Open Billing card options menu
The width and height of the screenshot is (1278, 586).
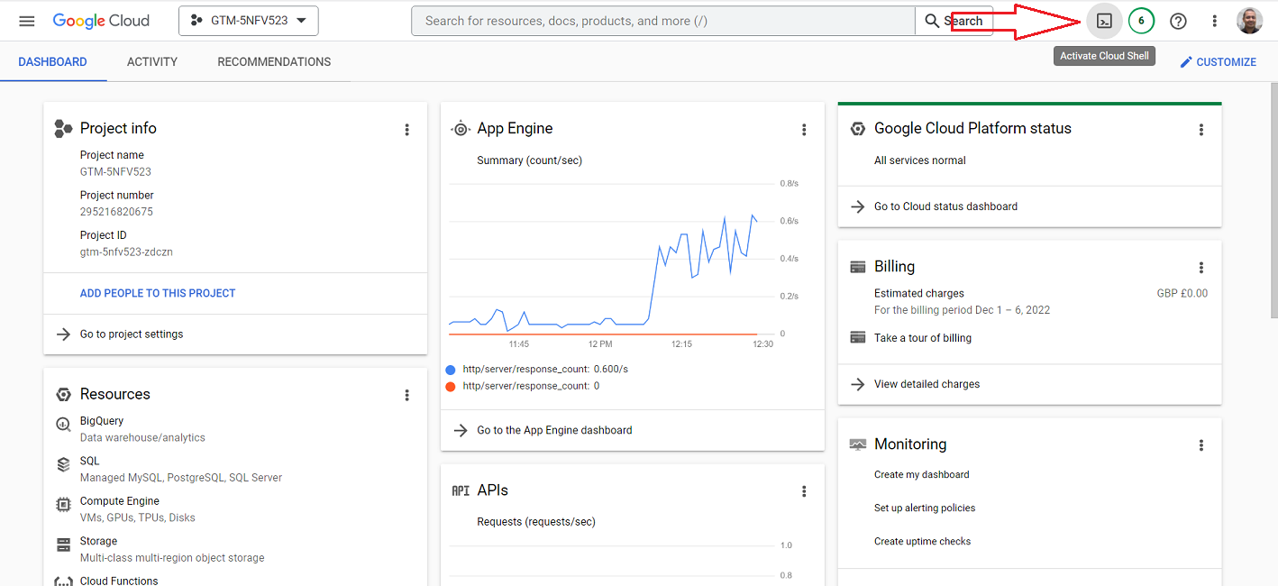click(x=1201, y=268)
